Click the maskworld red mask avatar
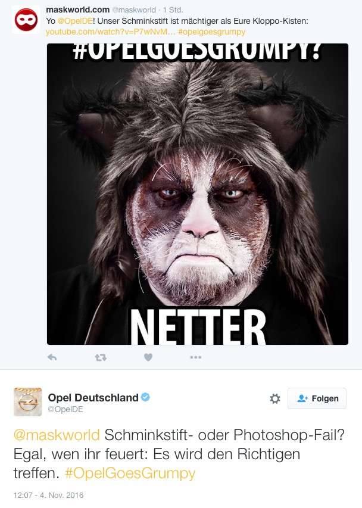The height and width of the screenshot is (508, 362). 26,20
